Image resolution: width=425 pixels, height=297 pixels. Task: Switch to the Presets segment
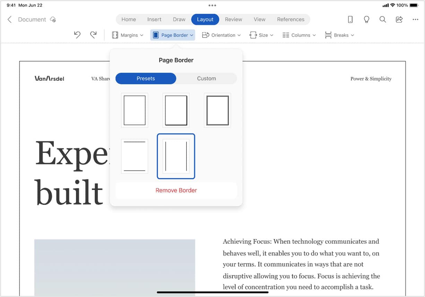(146, 79)
